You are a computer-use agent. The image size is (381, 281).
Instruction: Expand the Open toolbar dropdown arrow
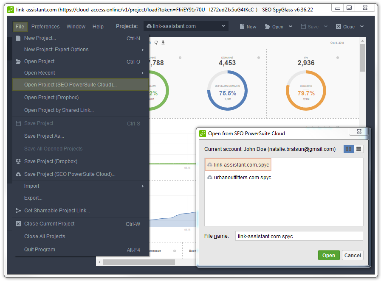coord(291,26)
